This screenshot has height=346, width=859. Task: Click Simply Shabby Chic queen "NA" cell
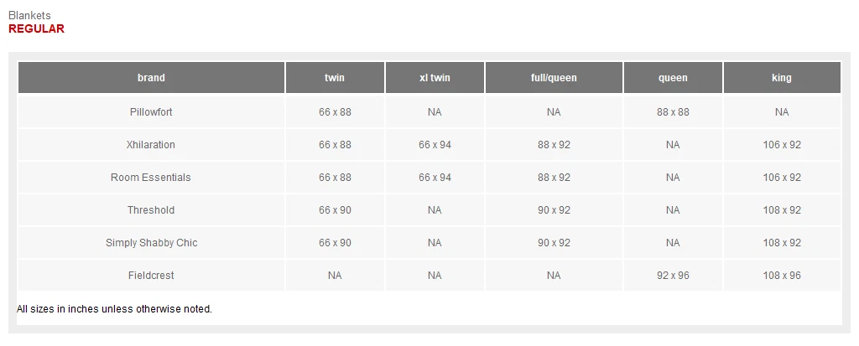point(674,242)
